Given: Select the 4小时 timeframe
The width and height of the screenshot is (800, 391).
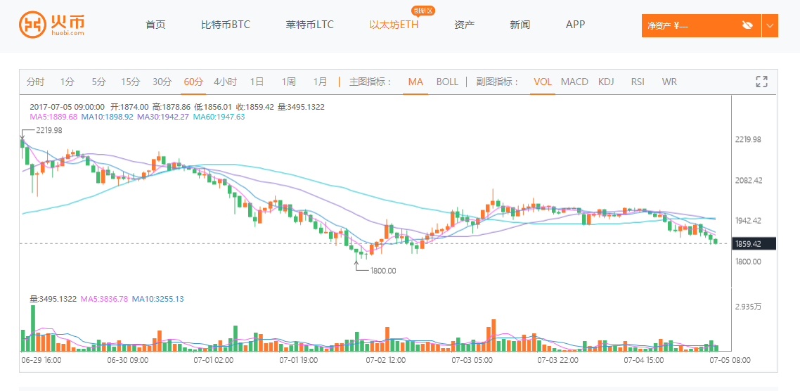Looking at the screenshot, I should point(226,82).
